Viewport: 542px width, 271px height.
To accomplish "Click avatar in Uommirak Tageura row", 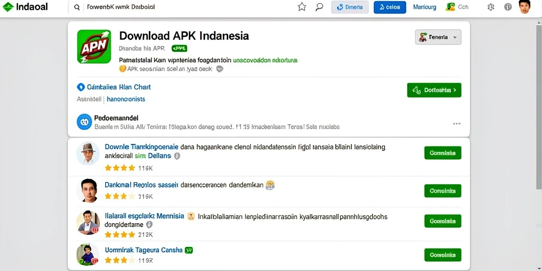I will tap(87, 255).
